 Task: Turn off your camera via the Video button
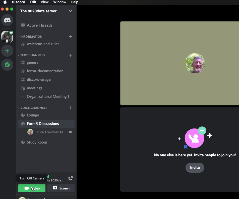tap(32, 188)
